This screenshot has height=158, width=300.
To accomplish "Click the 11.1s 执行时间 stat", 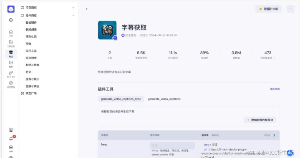I will click(173, 55).
